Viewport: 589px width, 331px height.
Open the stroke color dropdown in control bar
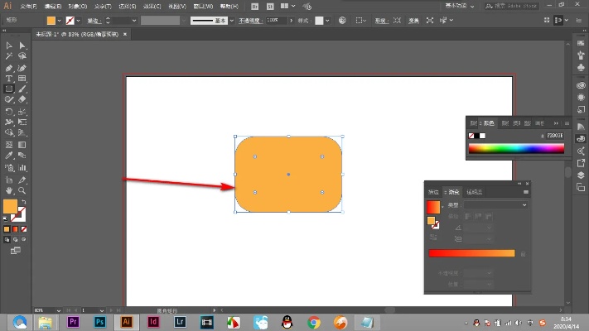78,21
